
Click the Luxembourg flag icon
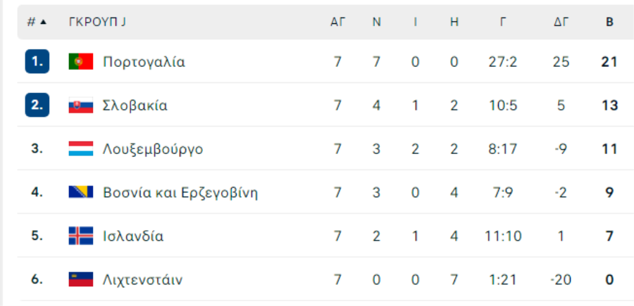tap(80, 149)
